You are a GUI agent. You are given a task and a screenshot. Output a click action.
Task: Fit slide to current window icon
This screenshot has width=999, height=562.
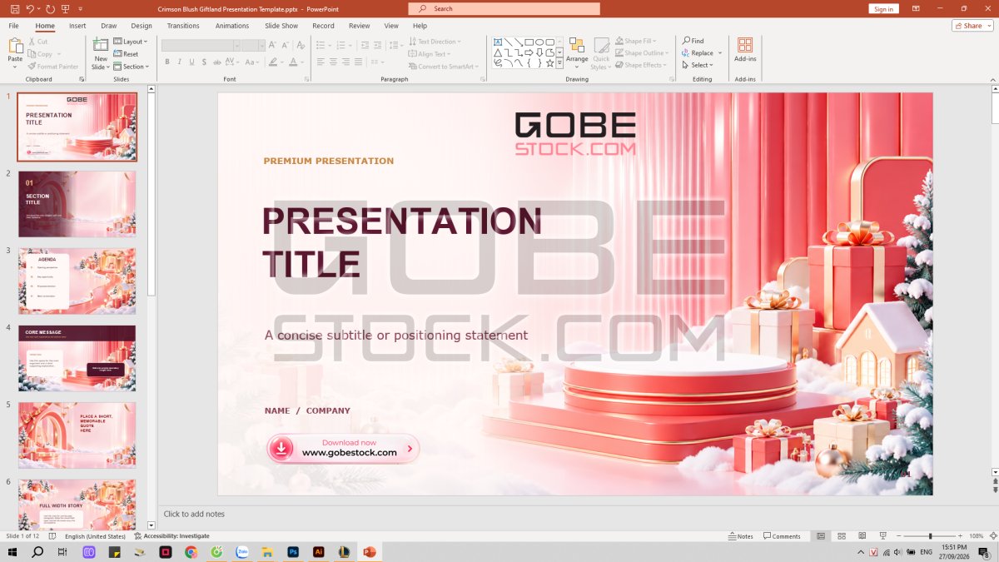(x=992, y=536)
